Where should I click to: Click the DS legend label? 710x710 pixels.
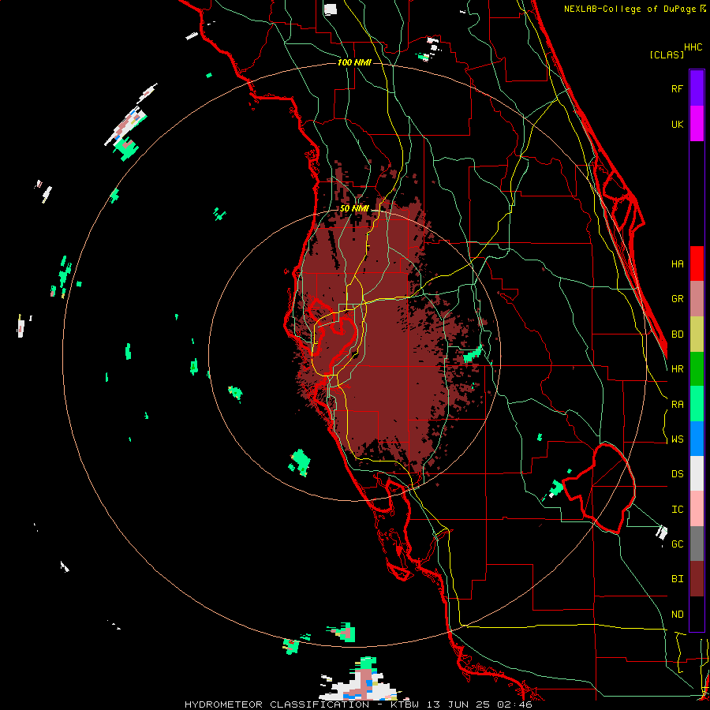pos(677,474)
